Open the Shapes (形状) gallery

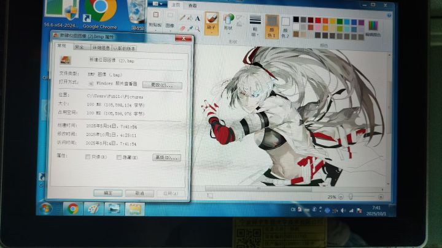click(x=228, y=23)
